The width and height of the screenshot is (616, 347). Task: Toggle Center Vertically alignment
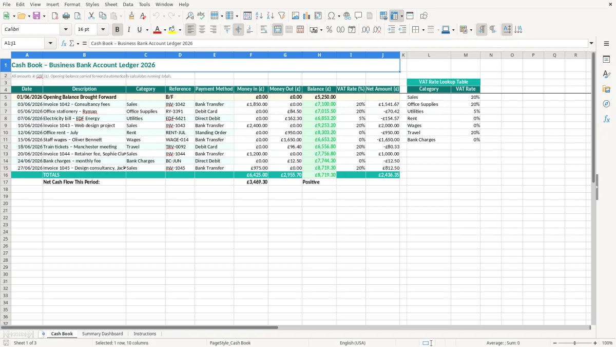coord(238,30)
